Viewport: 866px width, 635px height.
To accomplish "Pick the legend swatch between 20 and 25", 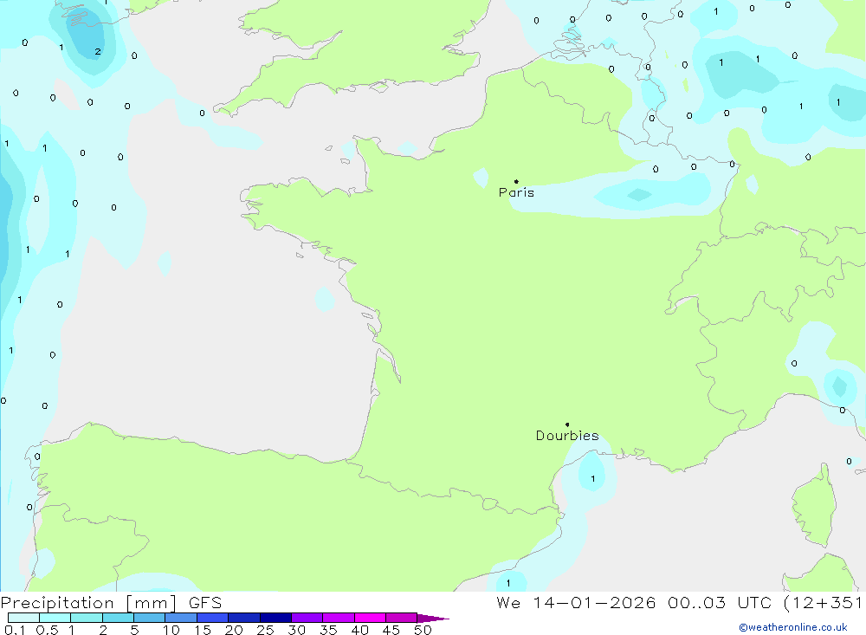I will [x=244, y=618].
